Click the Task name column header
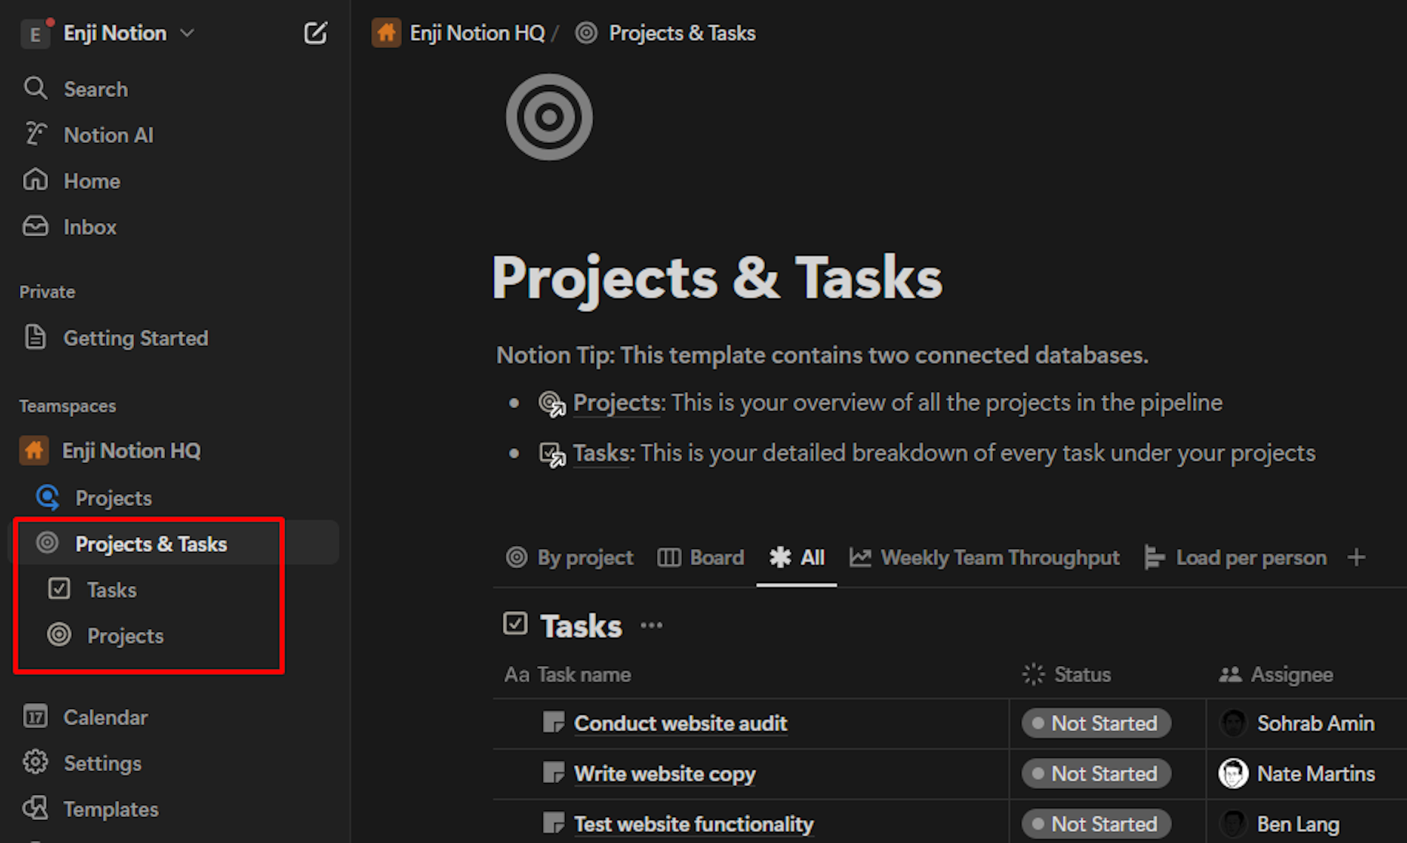This screenshot has width=1407, height=843. click(x=568, y=675)
